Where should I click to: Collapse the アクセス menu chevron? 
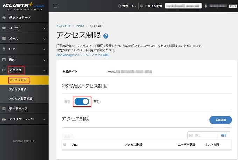pyautogui.click(x=44, y=71)
